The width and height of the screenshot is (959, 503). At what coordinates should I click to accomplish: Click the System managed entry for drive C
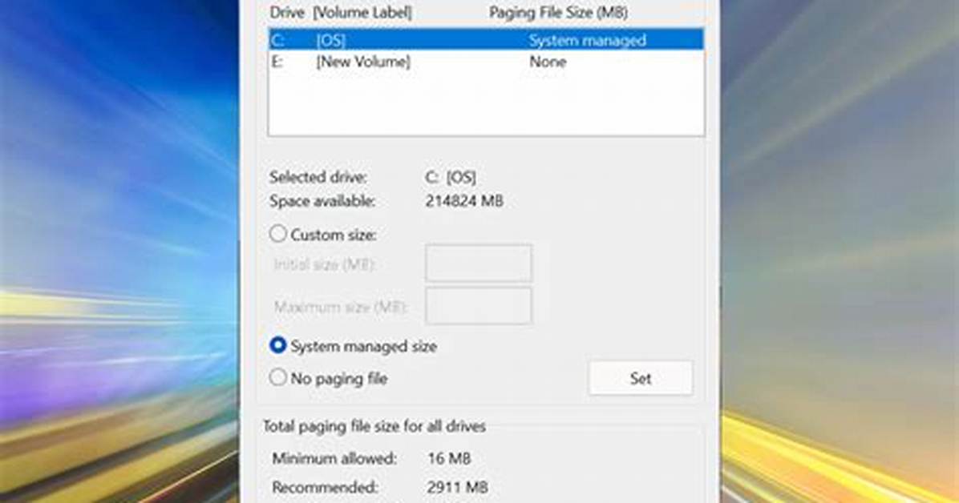click(x=587, y=40)
